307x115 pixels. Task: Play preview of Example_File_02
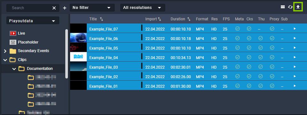(295, 76)
